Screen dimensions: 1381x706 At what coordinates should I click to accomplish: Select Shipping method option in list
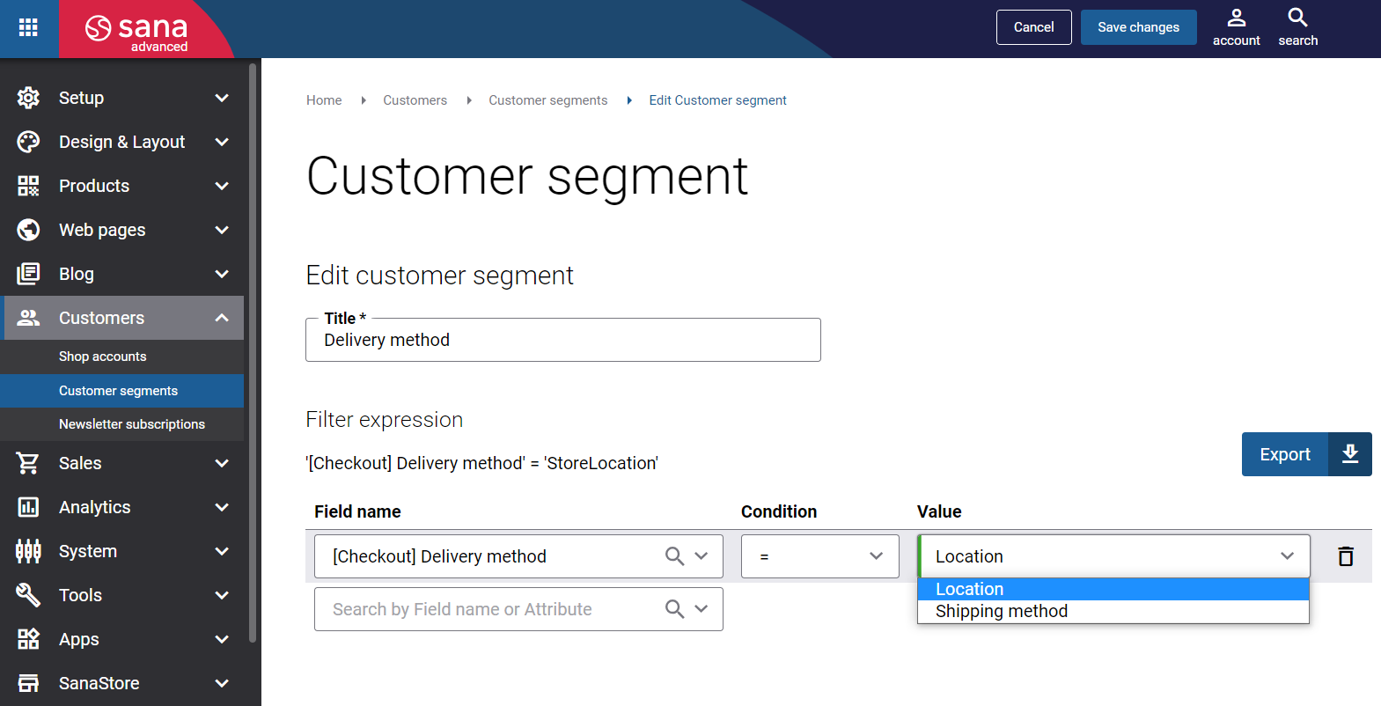tap(1113, 611)
